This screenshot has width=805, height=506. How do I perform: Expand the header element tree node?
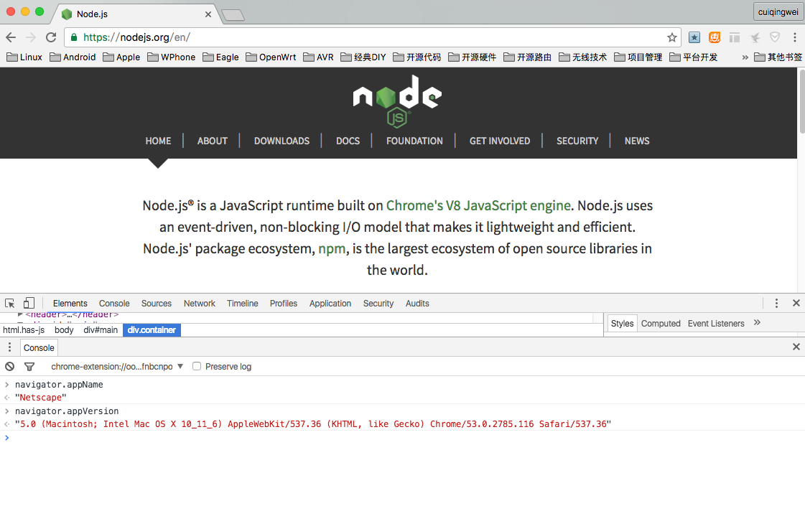coord(20,314)
